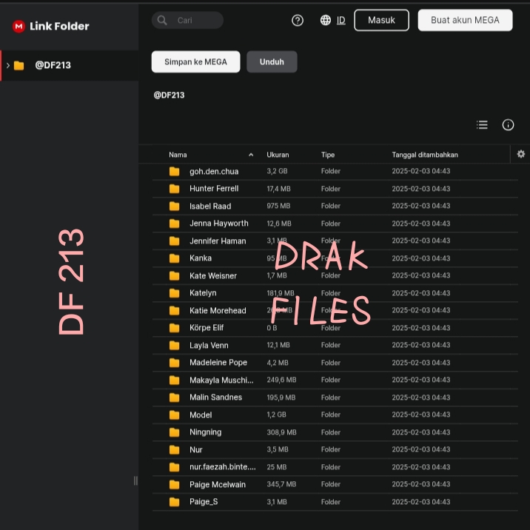Select the Jennifer Haman folder name

click(x=218, y=241)
